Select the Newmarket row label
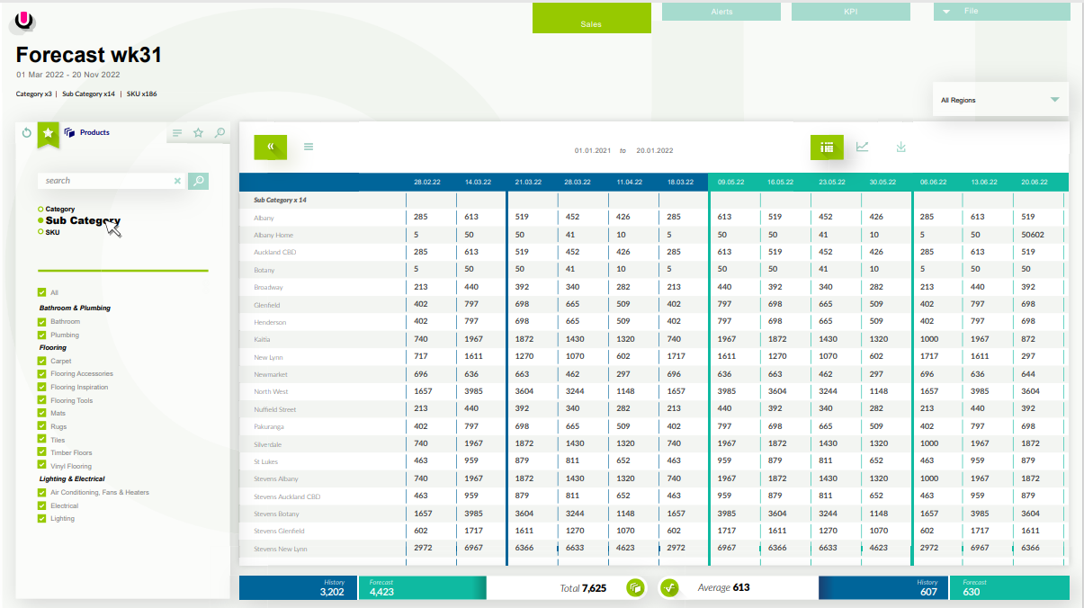This screenshot has height=608, width=1084. click(x=271, y=374)
